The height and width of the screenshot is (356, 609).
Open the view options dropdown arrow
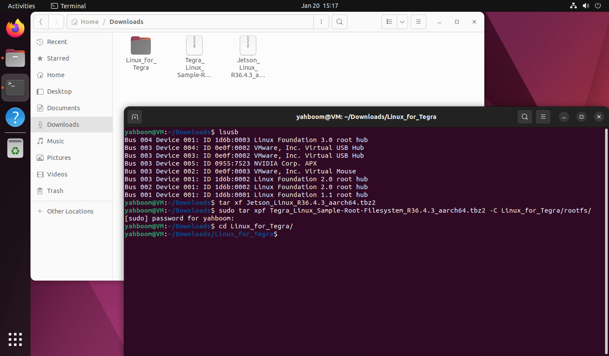click(402, 21)
